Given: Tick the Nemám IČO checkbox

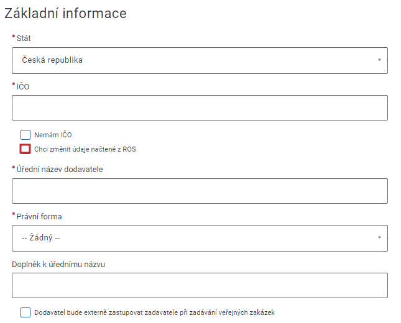Looking at the screenshot, I should point(25,135).
